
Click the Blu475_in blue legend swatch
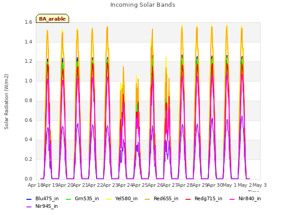coord(29,199)
